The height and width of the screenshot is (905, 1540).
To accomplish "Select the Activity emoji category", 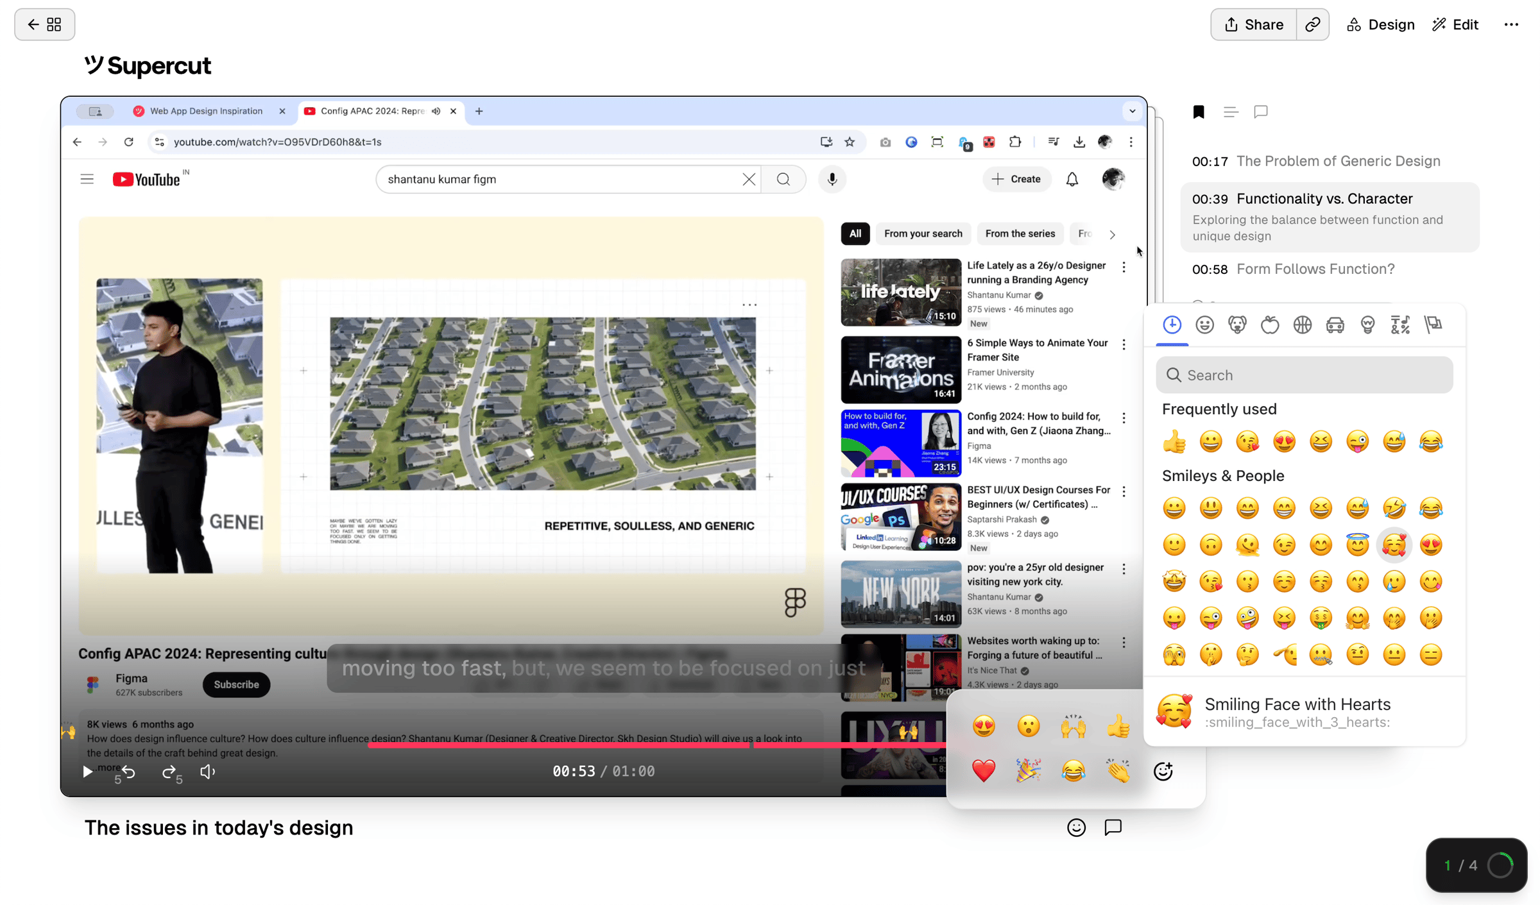I will [x=1303, y=325].
